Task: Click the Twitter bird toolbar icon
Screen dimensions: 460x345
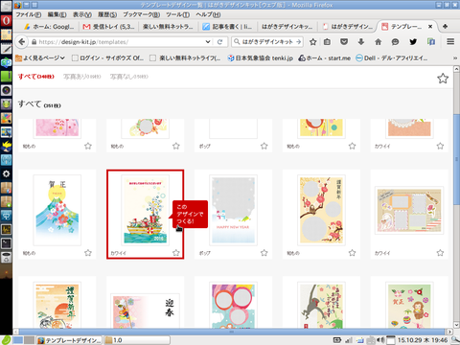Action: click(413, 42)
